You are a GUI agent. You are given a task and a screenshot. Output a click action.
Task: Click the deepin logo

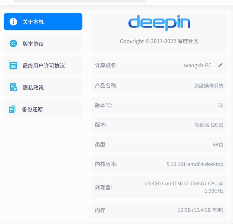pyautogui.click(x=159, y=23)
